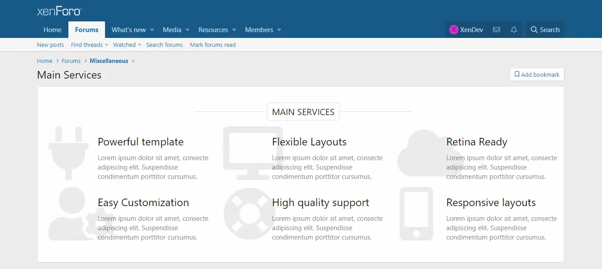Viewport: 602px width, 269px height.
Task: Click the life ring icon beside High quality support
Action: point(249,214)
